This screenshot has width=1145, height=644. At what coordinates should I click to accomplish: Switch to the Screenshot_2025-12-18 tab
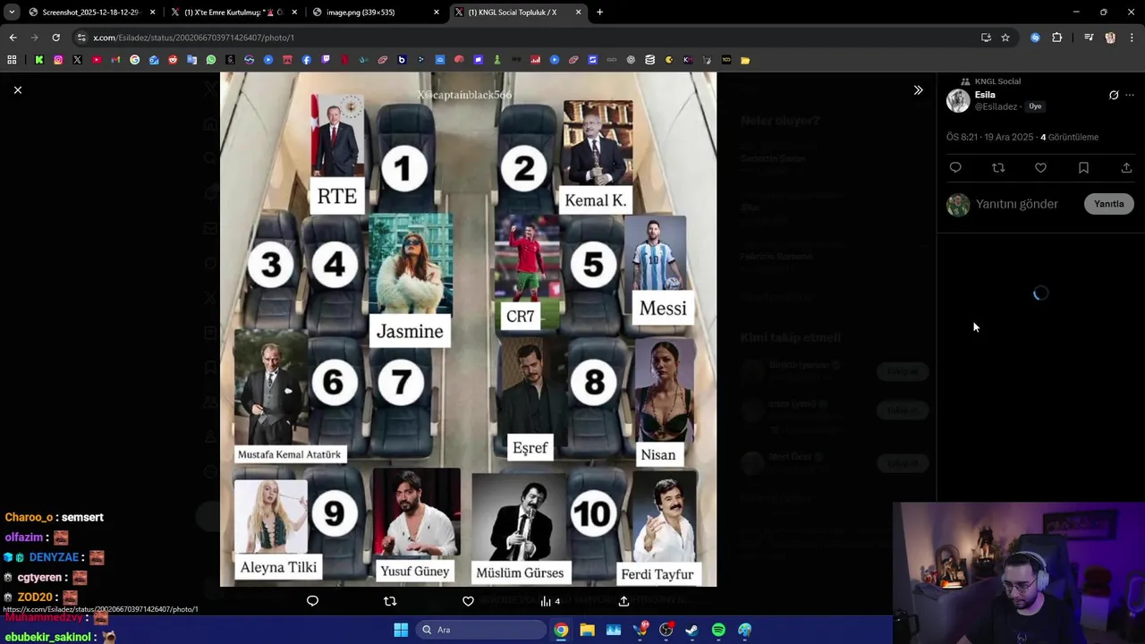pos(90,13)
